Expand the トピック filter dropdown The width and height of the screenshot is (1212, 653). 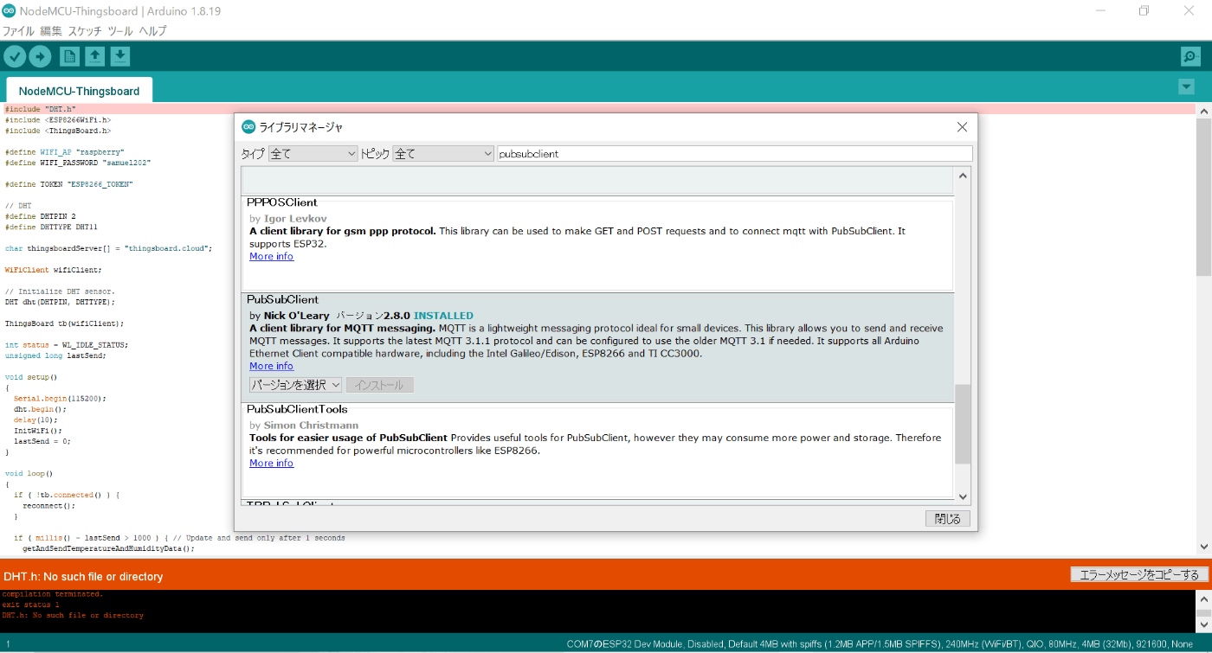pos(443,153)
